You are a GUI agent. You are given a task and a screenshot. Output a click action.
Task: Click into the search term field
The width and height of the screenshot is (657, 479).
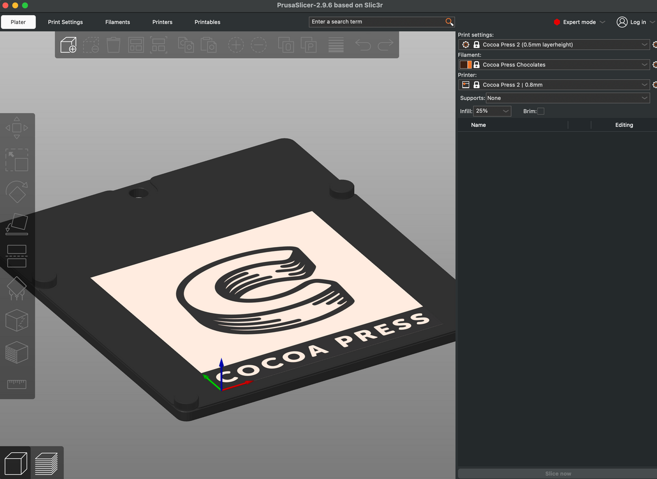coord(377,22)
